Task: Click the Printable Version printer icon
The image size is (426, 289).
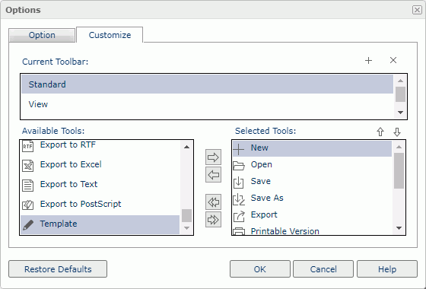Action: click(x=239, y=231)
